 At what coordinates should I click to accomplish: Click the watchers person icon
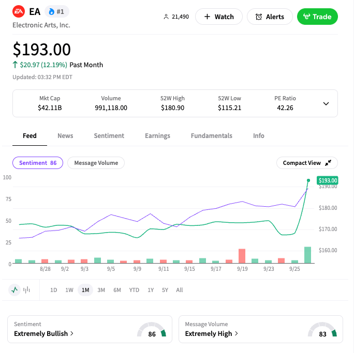coord(166,17)
